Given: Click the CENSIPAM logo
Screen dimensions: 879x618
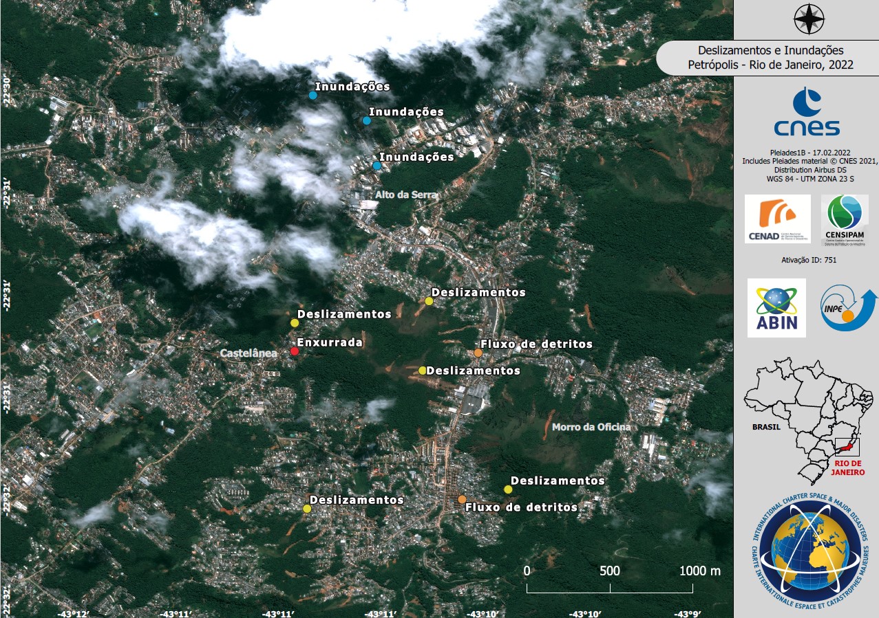Looking at the screenshot, I should click(x=845, y=219).
